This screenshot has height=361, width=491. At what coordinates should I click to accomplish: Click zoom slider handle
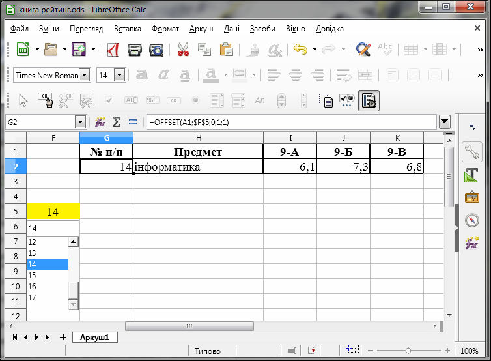[x=408, y=351]
